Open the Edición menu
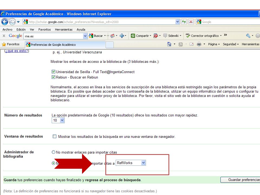Viewport: 260px width, 195px height. pos(21,30)
